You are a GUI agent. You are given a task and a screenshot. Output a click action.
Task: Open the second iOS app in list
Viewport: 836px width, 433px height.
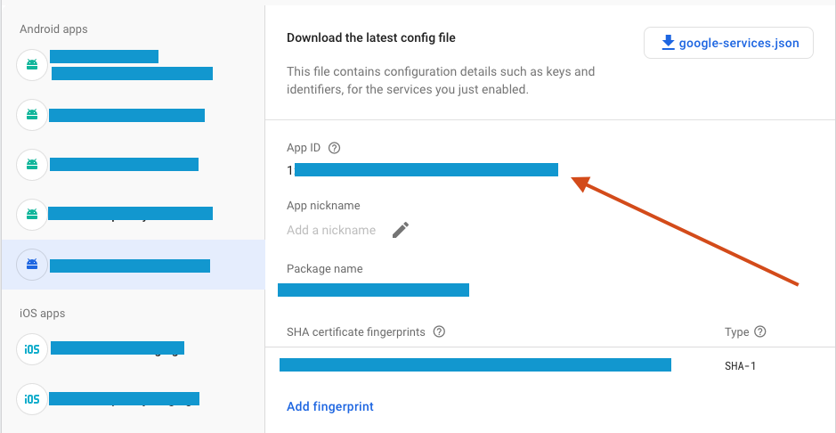tap(32, 398)
